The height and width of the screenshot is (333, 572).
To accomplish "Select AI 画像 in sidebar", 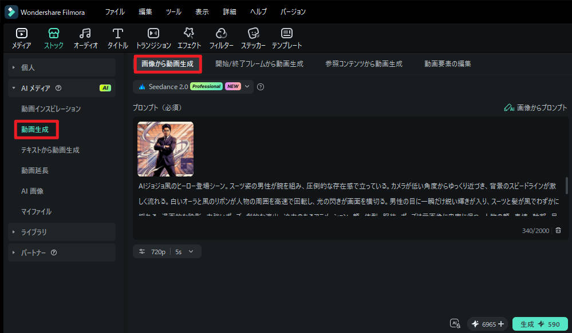I will (x=32, y=191).
